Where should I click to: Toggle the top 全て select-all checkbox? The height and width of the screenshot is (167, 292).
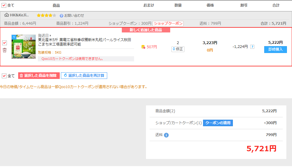pyautogui.click(x=4, y=5)
